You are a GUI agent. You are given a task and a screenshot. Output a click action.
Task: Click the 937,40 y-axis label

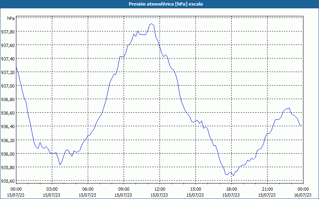pos(8,59)
